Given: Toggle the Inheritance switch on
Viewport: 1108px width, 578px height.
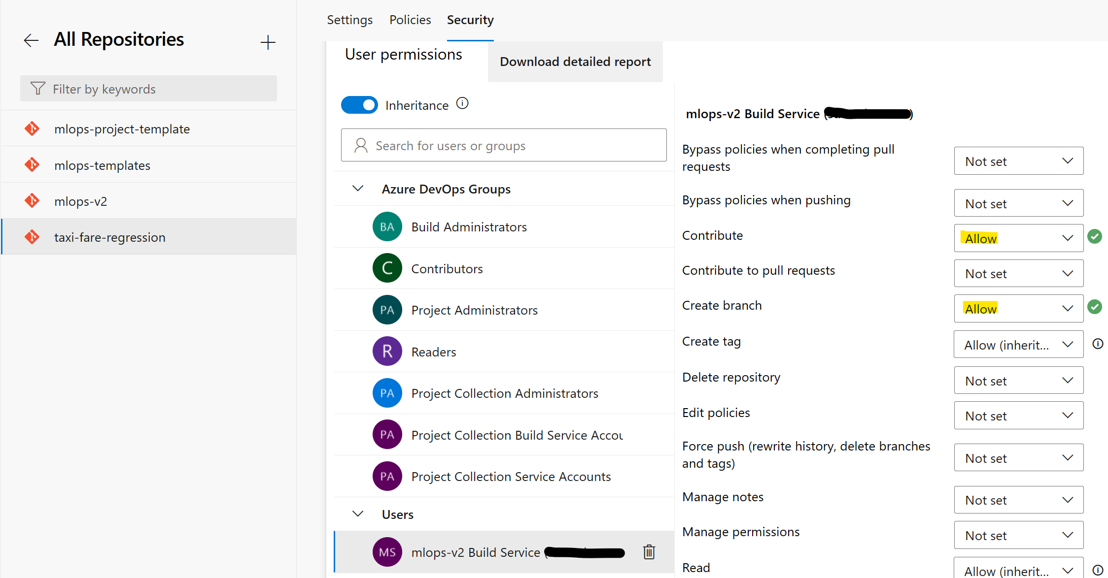Looking at the screenshot, I should coord(360,105).
